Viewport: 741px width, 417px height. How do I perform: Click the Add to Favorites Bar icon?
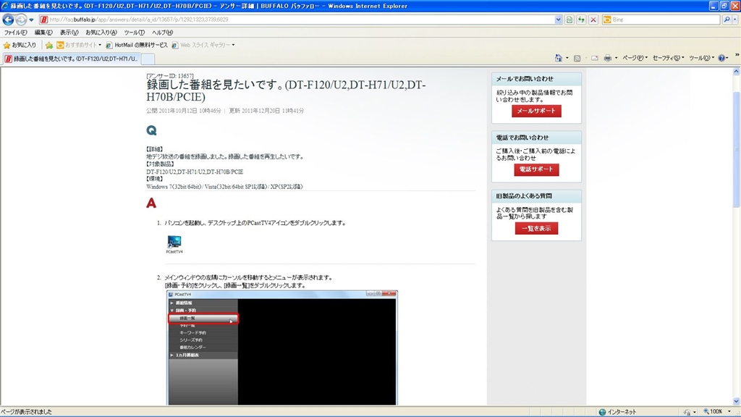click(x=48, y=45)
